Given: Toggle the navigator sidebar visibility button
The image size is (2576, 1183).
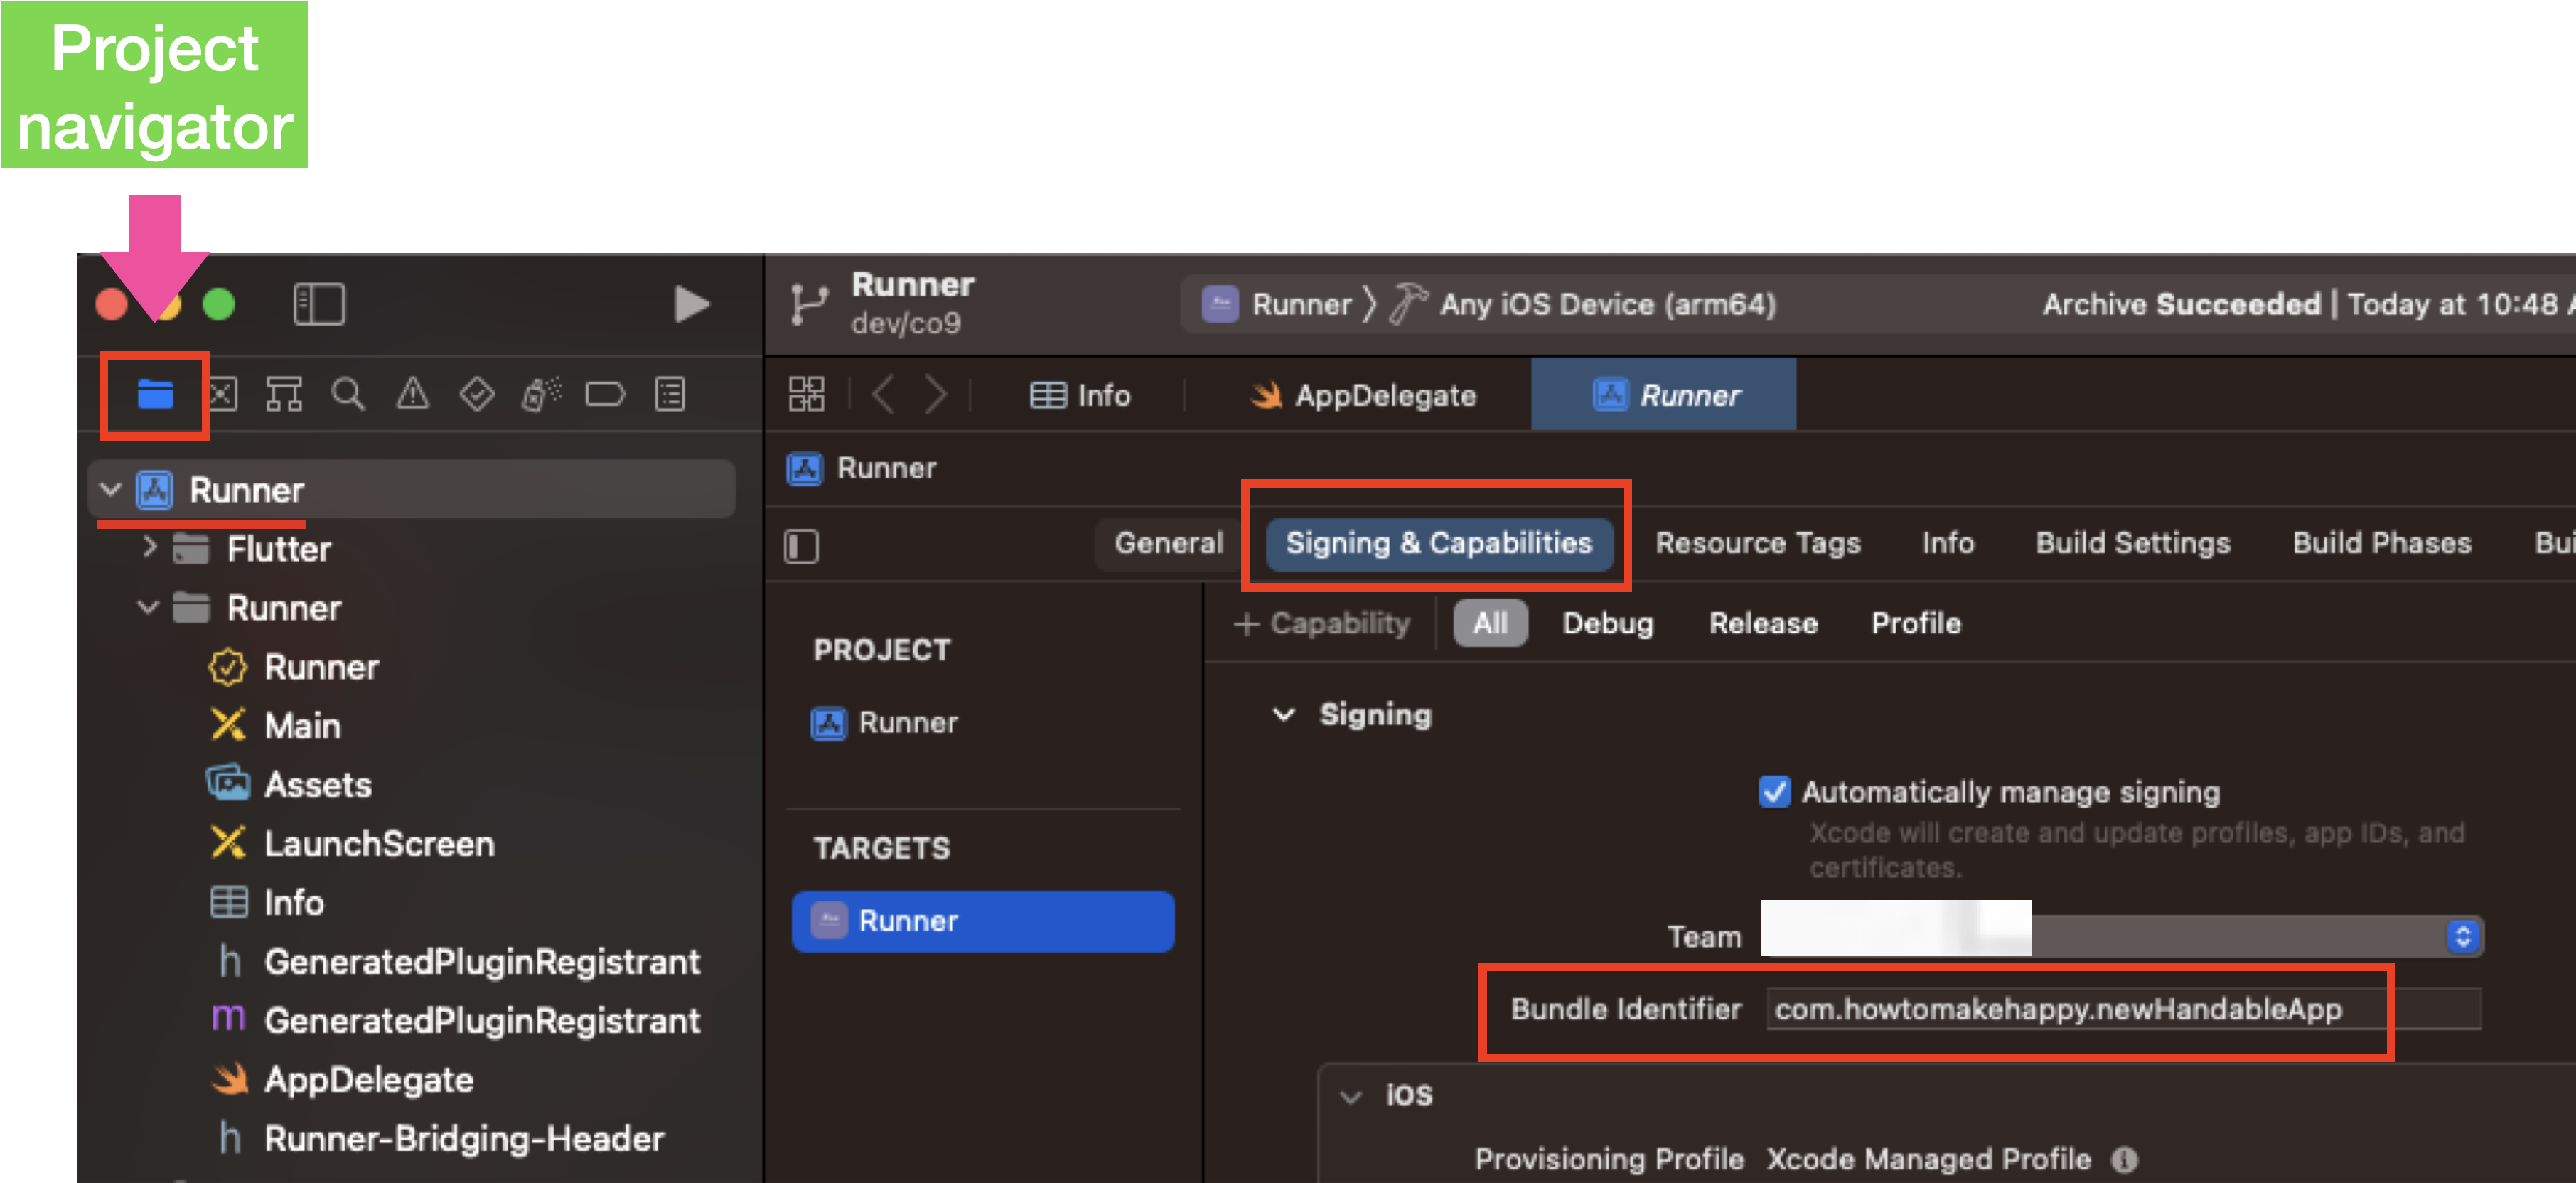Looking at the screenshot, I should 319,304.
